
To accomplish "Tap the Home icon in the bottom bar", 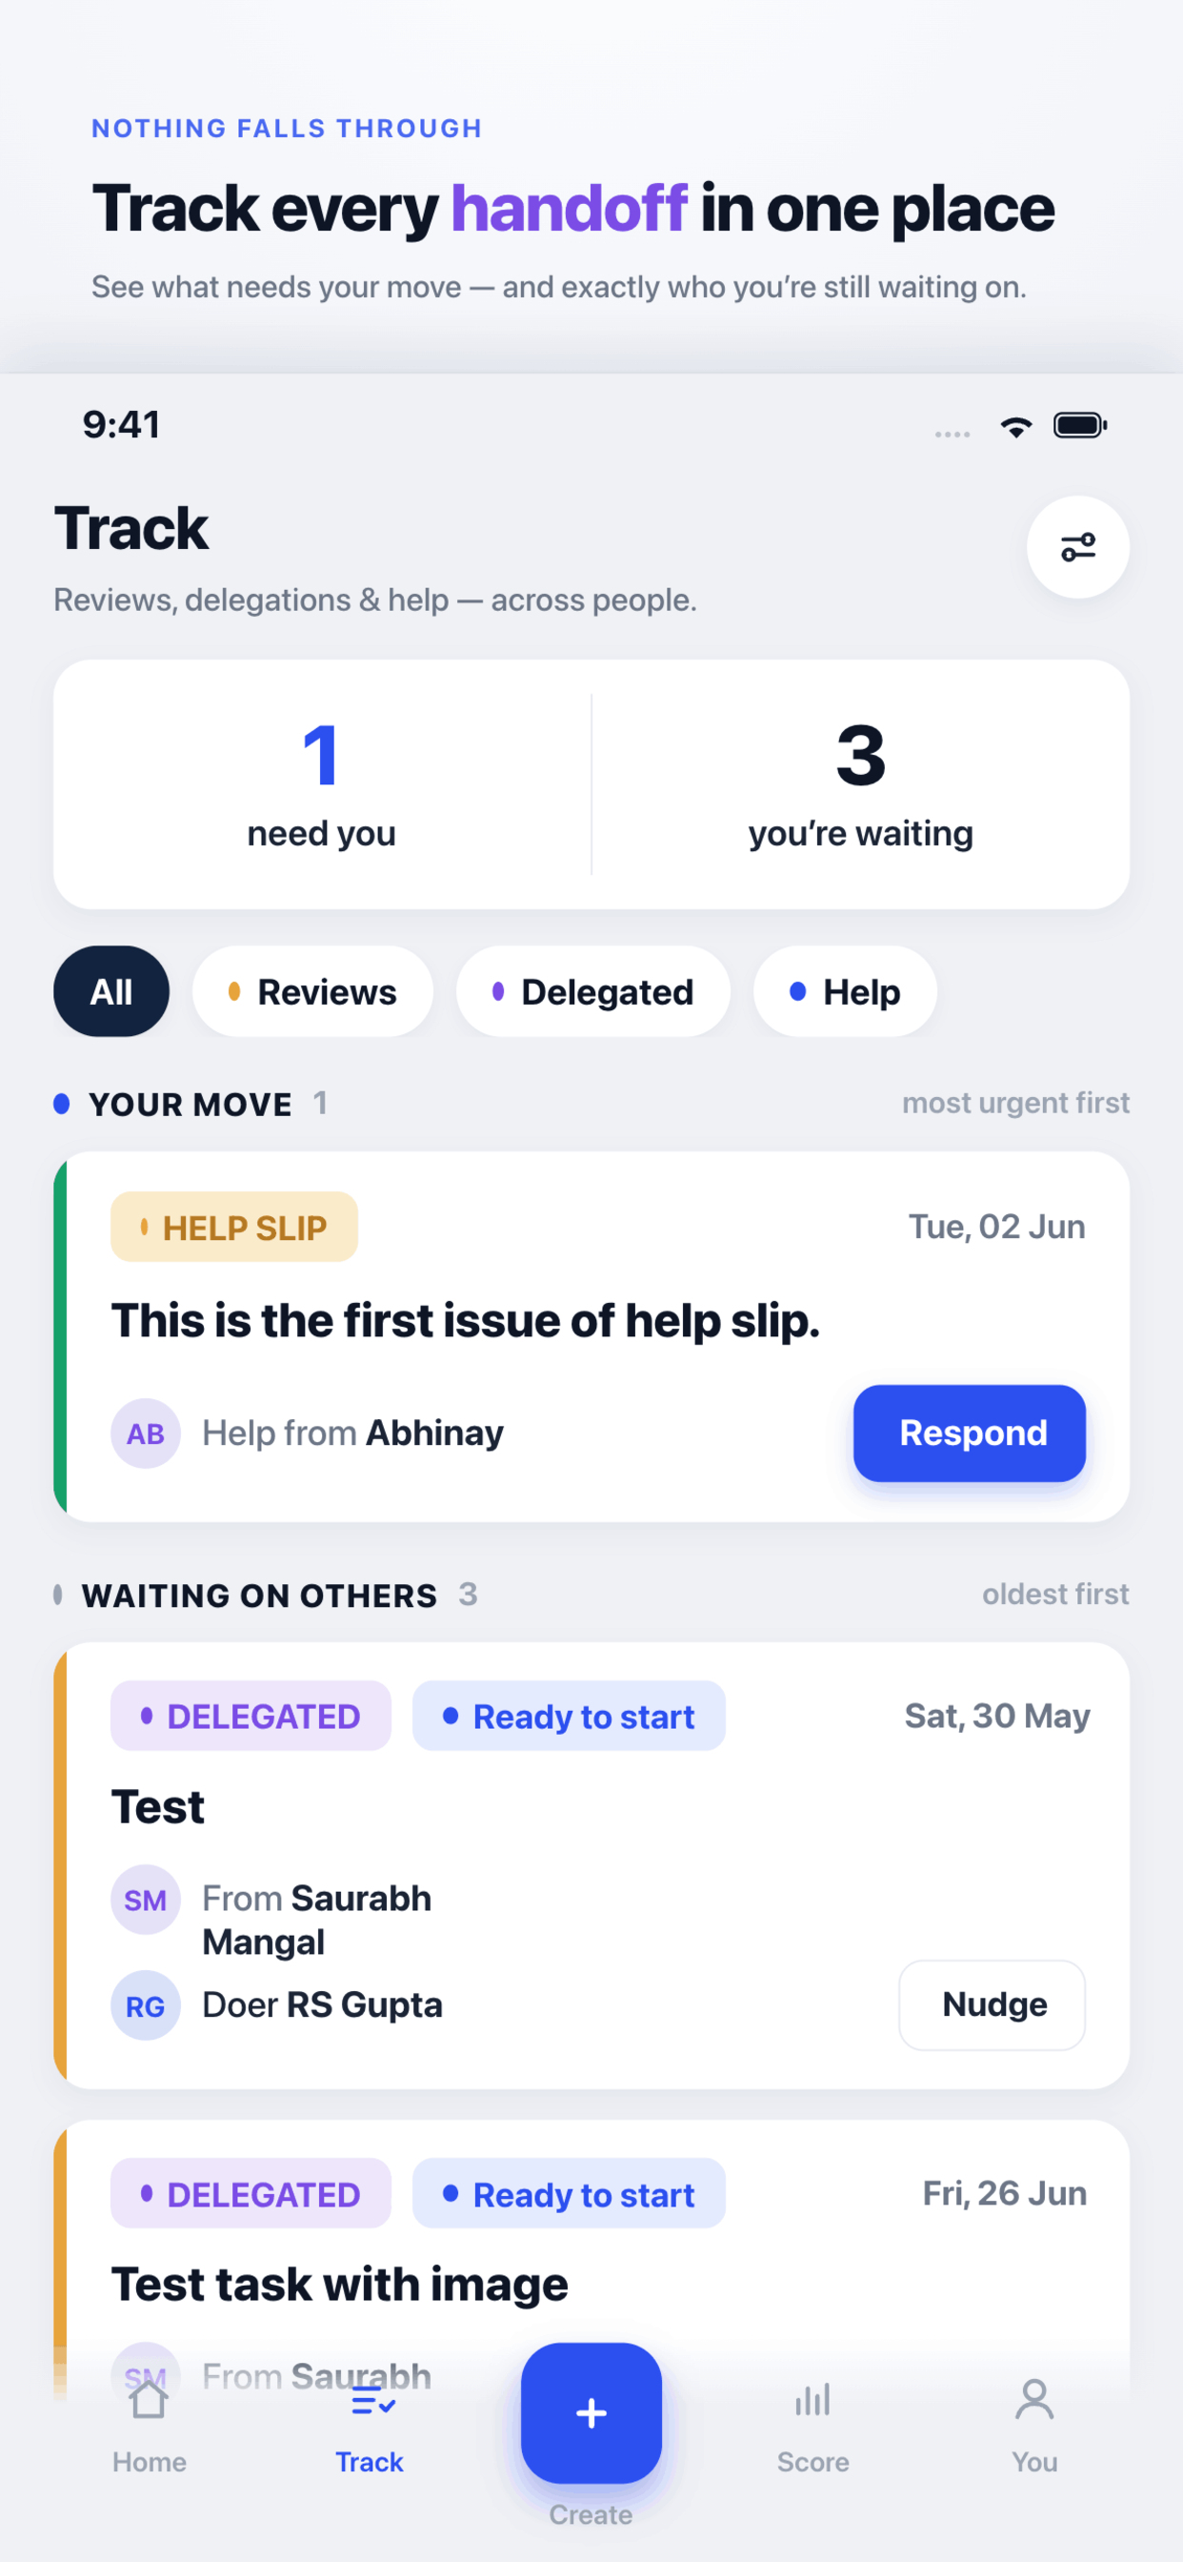I will [x=150, y=2400].
